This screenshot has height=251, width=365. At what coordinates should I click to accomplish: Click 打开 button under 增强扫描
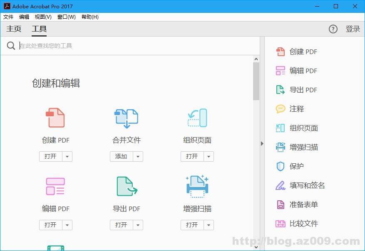192,225
